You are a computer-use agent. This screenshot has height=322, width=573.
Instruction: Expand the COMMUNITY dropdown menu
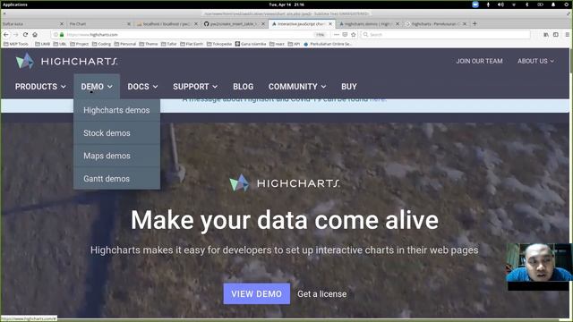coord(297,87)
